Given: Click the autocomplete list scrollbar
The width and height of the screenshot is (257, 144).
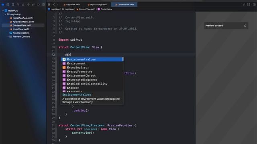Looking at the screenshot, I should (x=123, y=59).
